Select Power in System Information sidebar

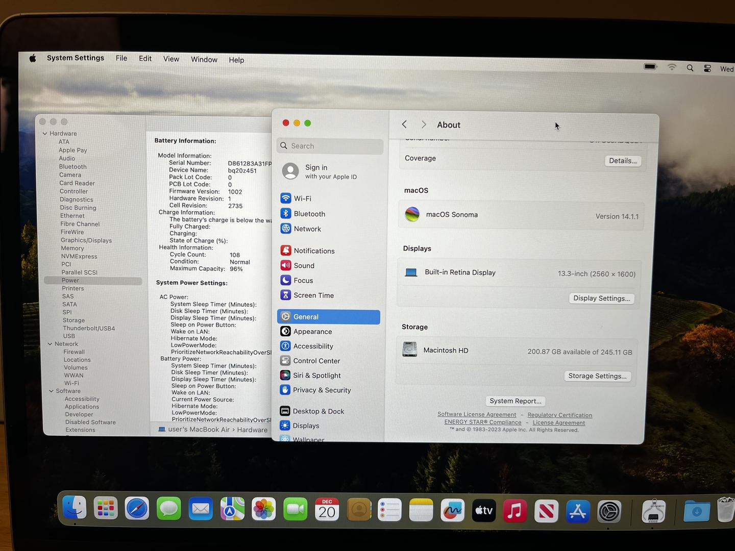point(93,281)
